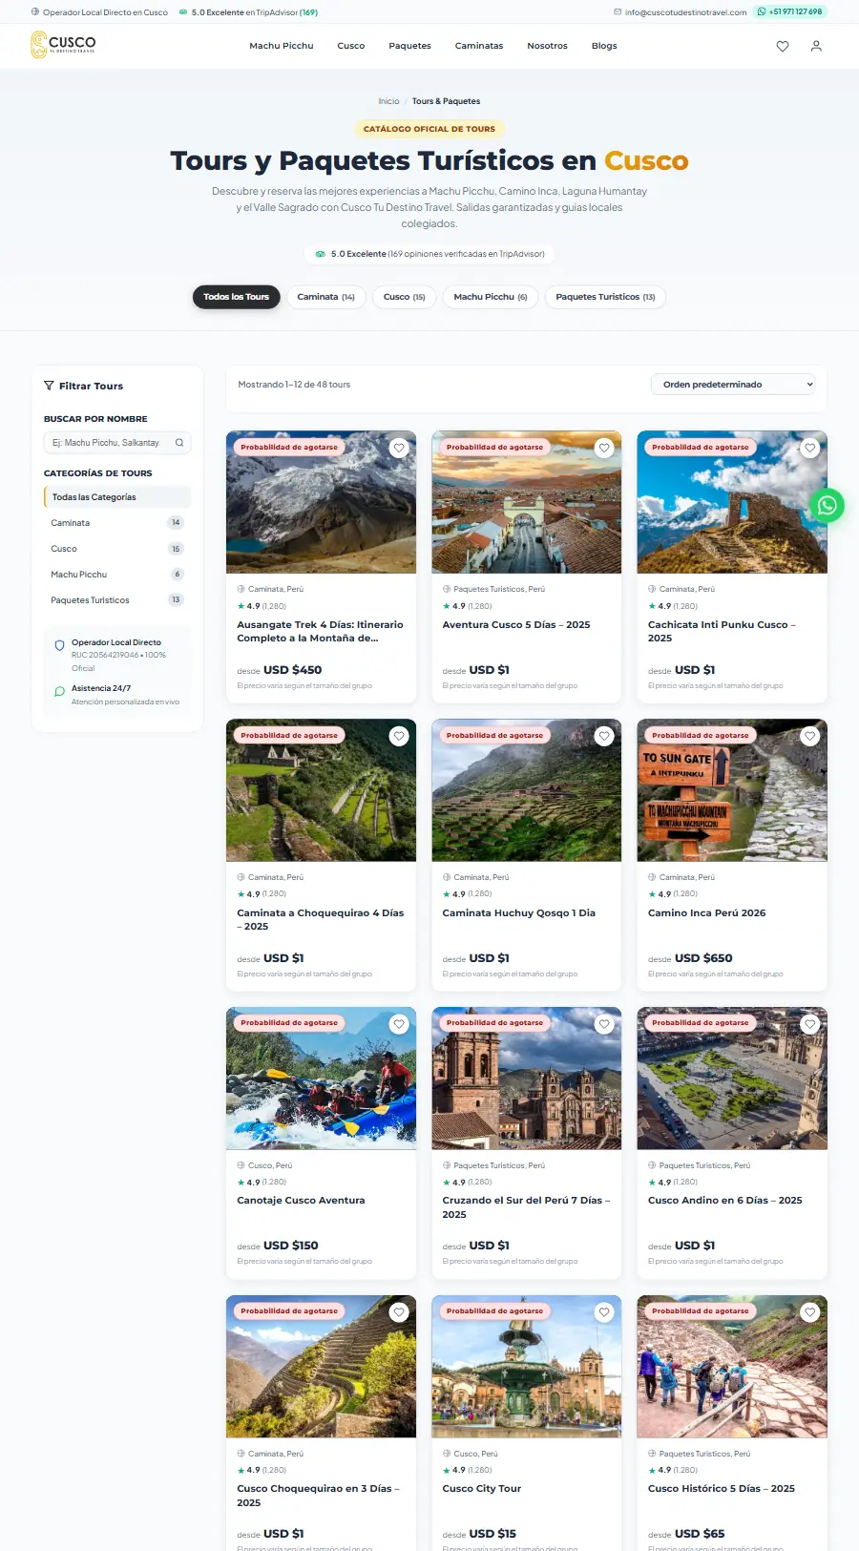Select Todas las Categorías in sidebar
This screenshot has height=1551, width=859.
pyautogui.click(x=117, y=497)
